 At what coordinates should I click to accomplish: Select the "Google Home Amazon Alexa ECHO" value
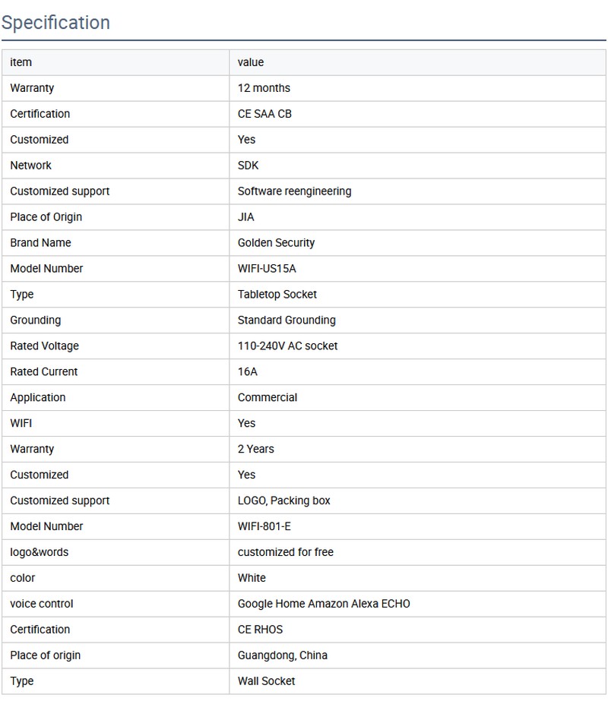coord(324,605)
